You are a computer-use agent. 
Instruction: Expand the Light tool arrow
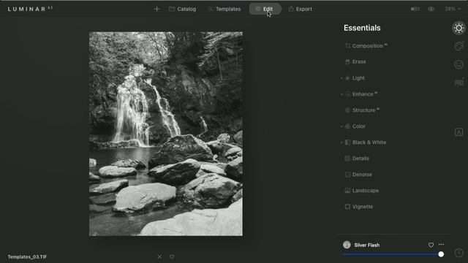click(341, 78)
